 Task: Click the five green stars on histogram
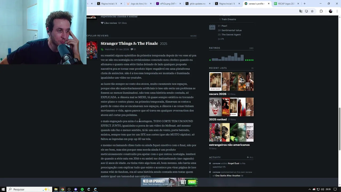point(249,60)
